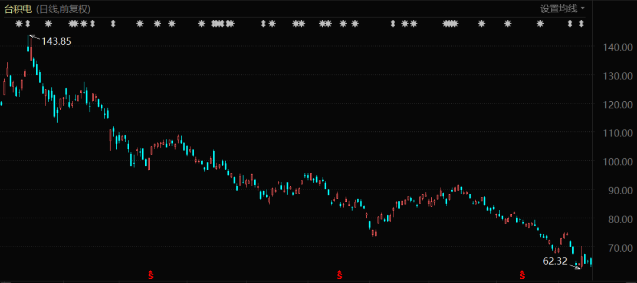Click the 140.00 price axis label
The width and height of the screenshot is (637, 283).
[x=613, y=48]
